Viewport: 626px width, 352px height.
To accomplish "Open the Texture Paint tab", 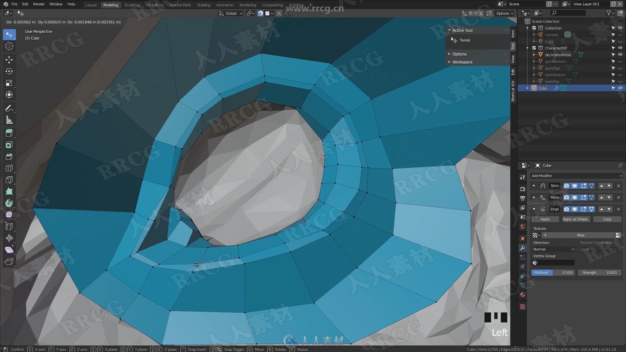I will pos(179,5).
